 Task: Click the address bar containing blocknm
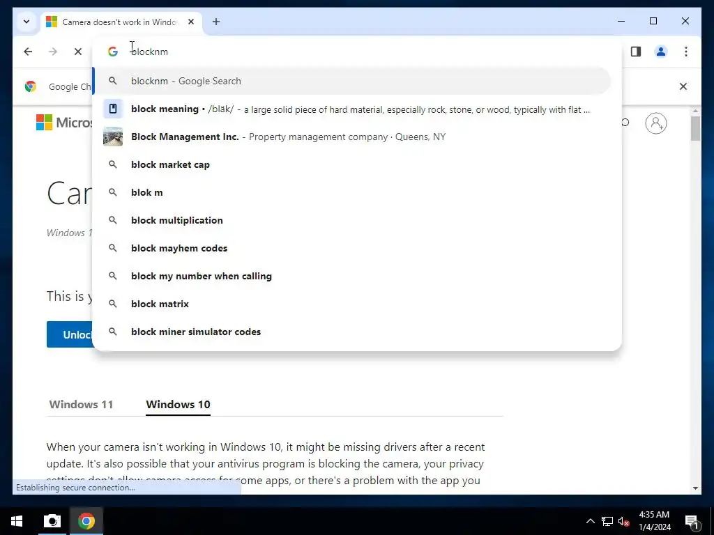pos(357,52)
